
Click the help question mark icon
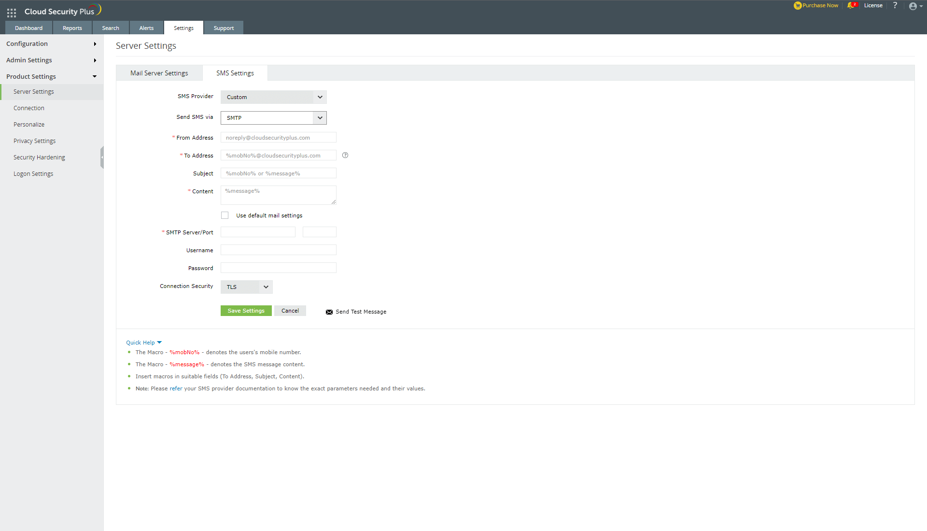(x=895, y=5)
